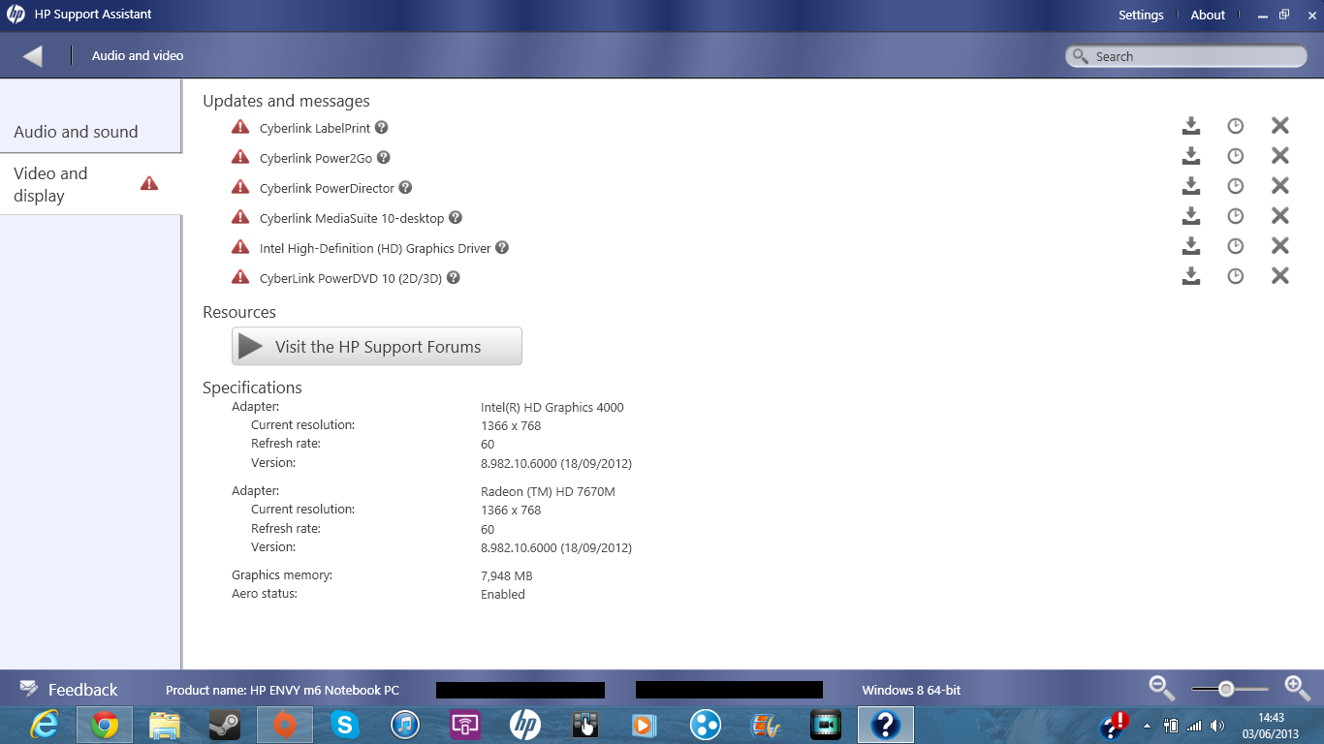Select the '7,948 MB' graphics memory value
The image size is (1324, 744).
coord(507,575)
